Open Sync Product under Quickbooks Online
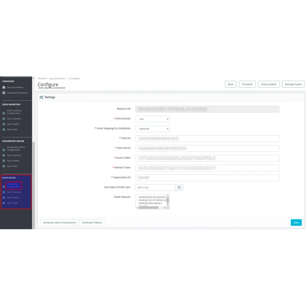 pos(13,161)
